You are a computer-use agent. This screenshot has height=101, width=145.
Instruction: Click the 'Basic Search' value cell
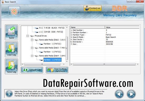[x=111, y=37]
